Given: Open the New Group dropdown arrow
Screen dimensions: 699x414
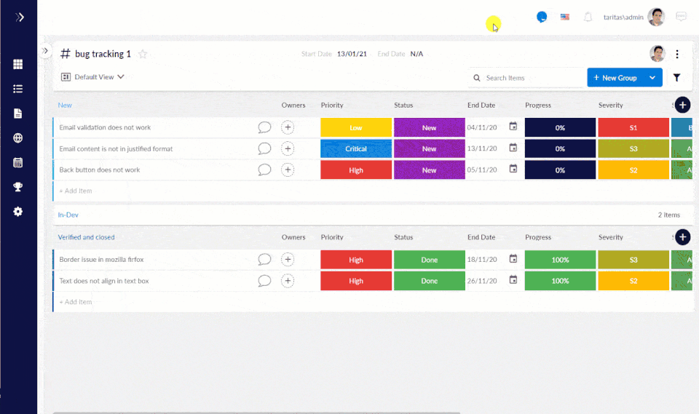Looking at the screenshot, I should (x=652, y=78).
